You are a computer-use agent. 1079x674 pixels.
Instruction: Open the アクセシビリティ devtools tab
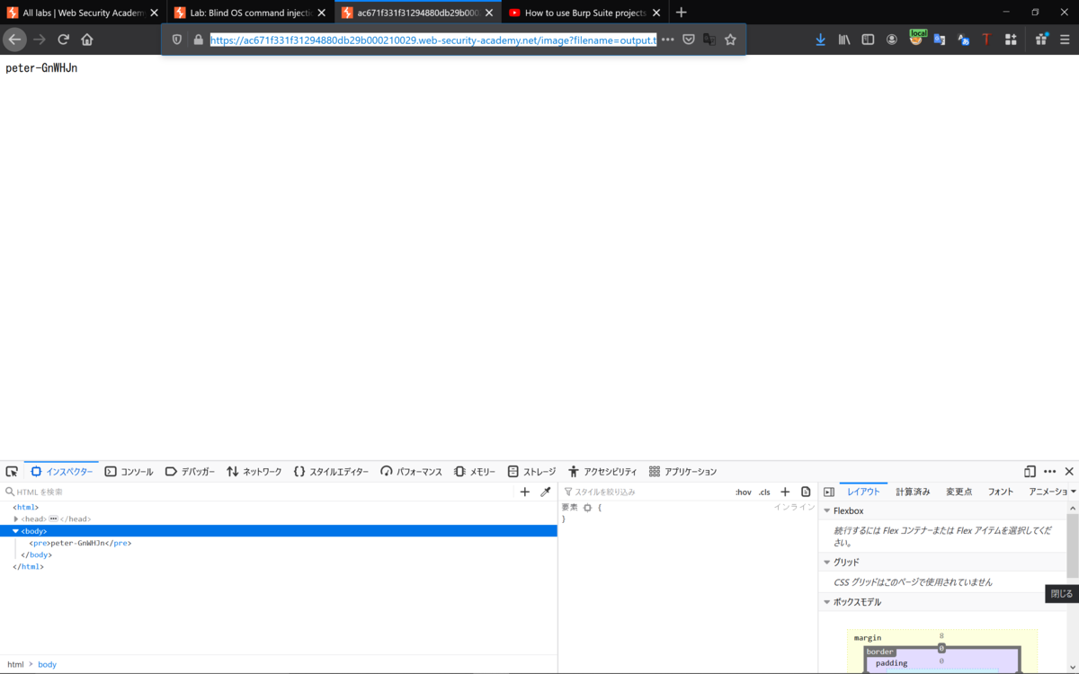[x=602, y=472]
